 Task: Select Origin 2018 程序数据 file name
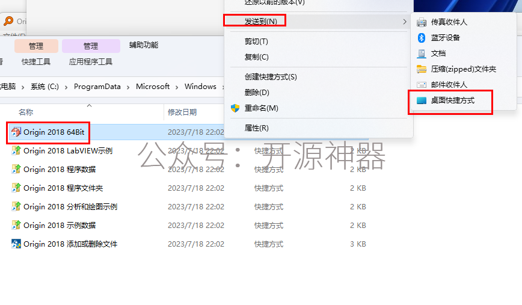[60, 170]
